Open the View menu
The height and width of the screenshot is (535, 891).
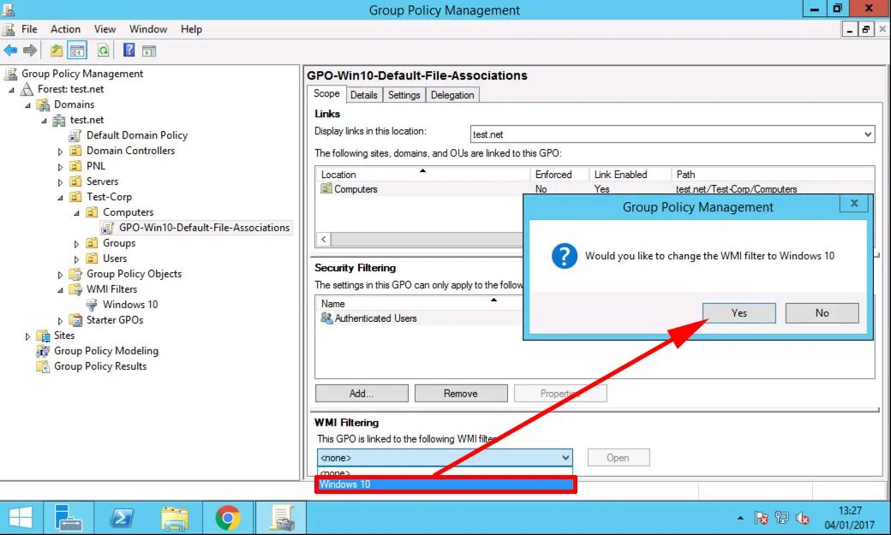pyautogui.click(x=105, y=29)
